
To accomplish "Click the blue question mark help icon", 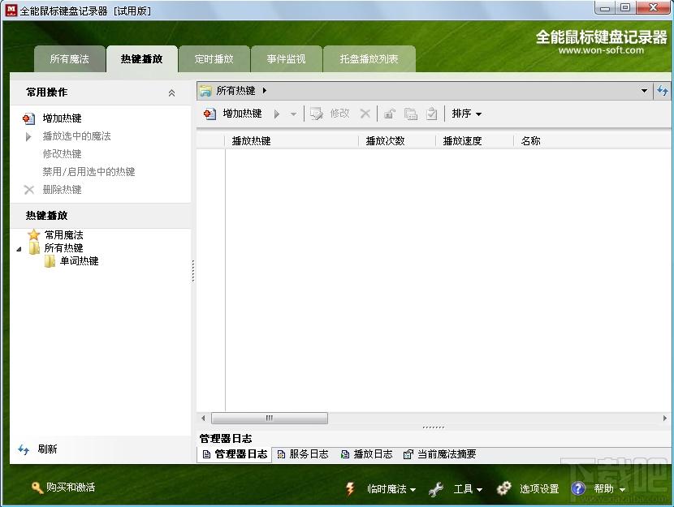I will (x=578, y=488).
